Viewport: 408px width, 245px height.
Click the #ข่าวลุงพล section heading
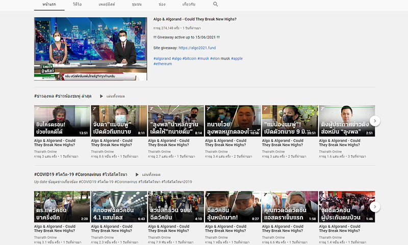pos(63,96)
